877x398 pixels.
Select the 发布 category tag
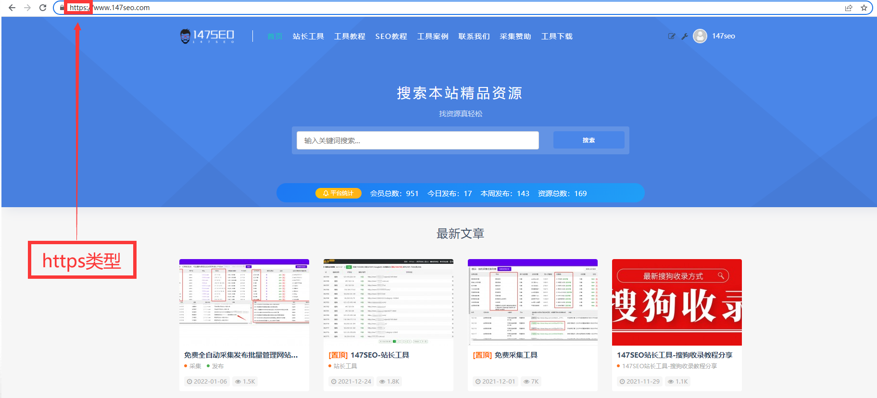[x=218, y=366]
